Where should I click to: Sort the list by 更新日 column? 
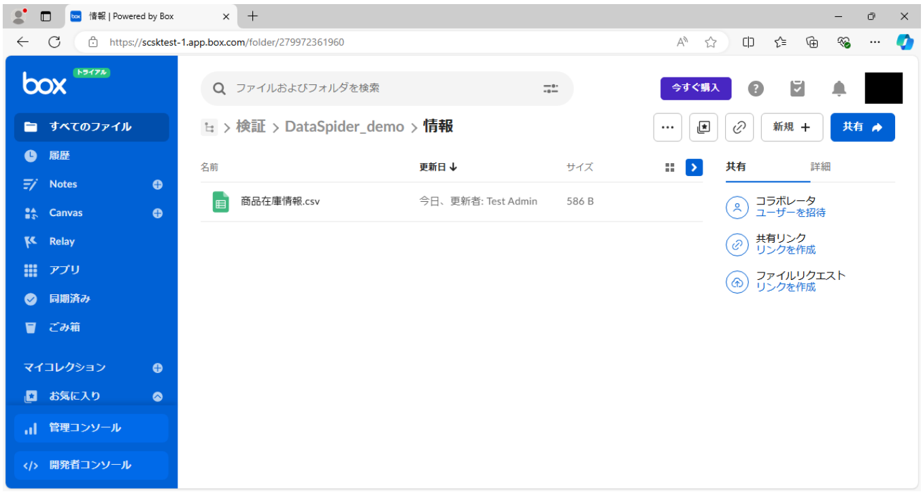tap(437, 167)
